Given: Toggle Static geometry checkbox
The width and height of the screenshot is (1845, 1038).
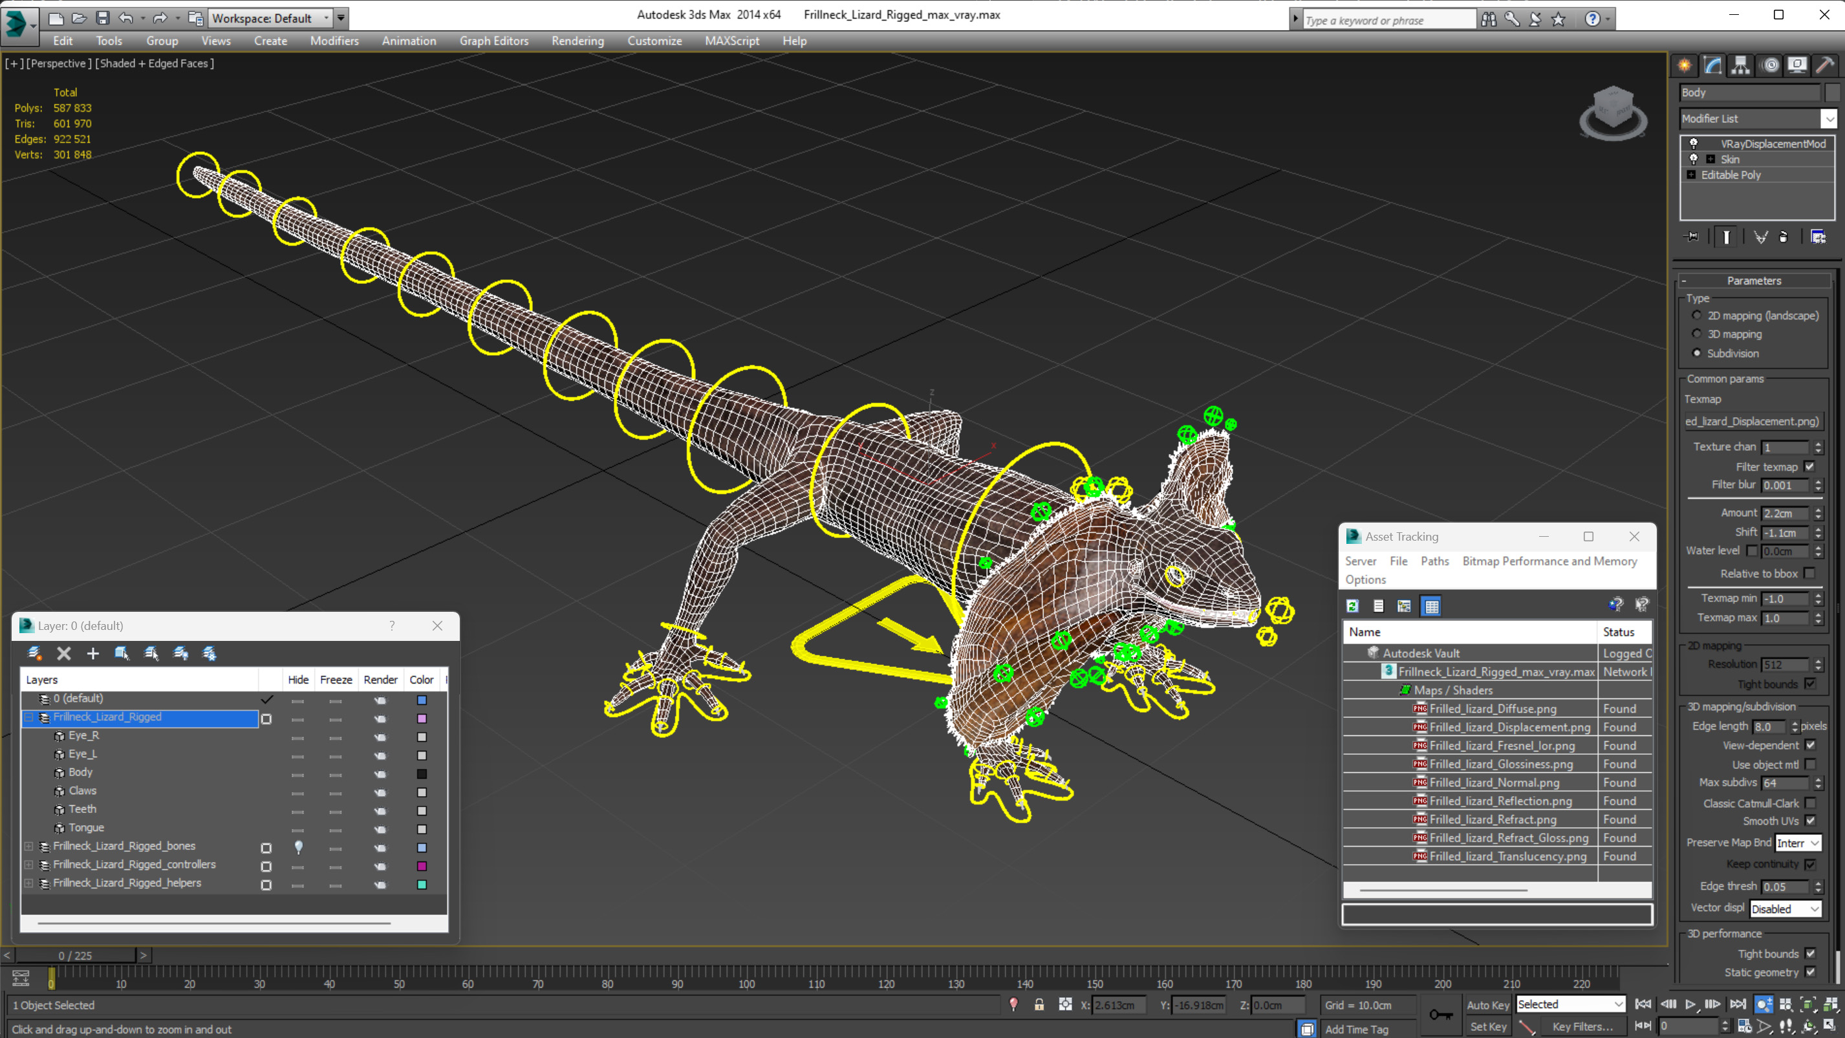Looking at the screenshot, I should [x=1810, y=972].
